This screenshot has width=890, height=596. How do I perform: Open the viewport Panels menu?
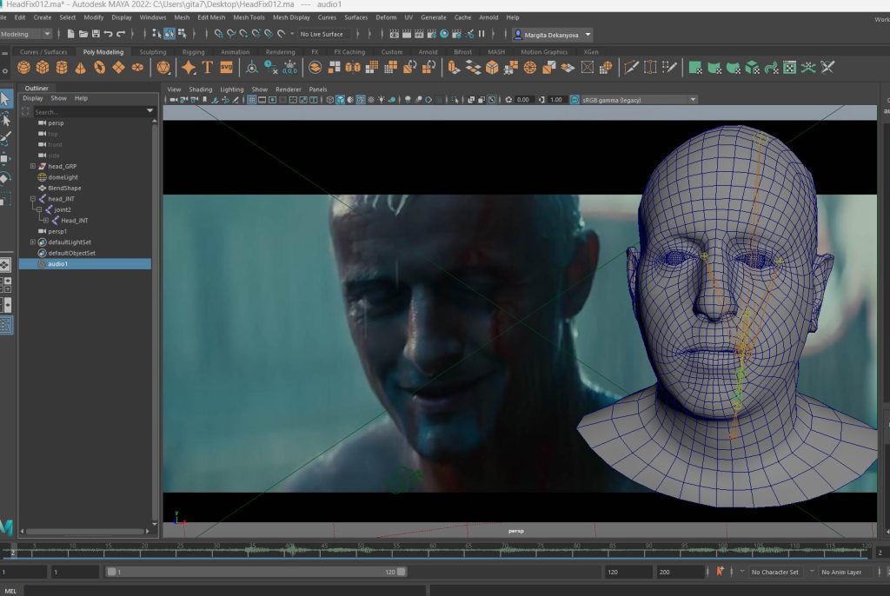[318, 89]
